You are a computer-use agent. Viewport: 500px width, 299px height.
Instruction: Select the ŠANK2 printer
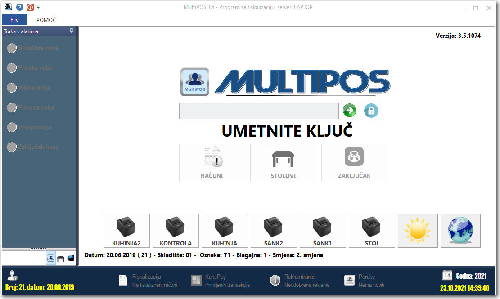(x=274, y=231)
